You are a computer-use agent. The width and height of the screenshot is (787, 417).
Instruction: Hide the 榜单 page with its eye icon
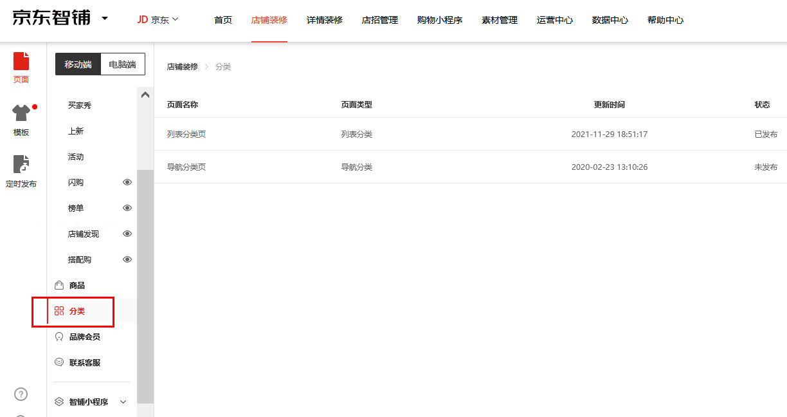[127, 208]
